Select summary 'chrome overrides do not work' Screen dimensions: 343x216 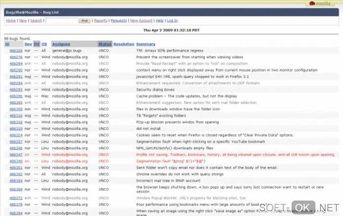[x=180, y=174]
